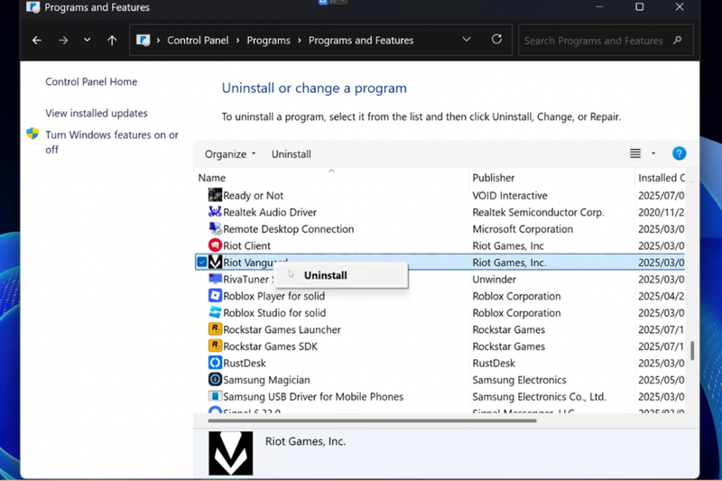Expand the view options dropdown arrow
Viewport: 722px width, 481px height.
point(653,153)
